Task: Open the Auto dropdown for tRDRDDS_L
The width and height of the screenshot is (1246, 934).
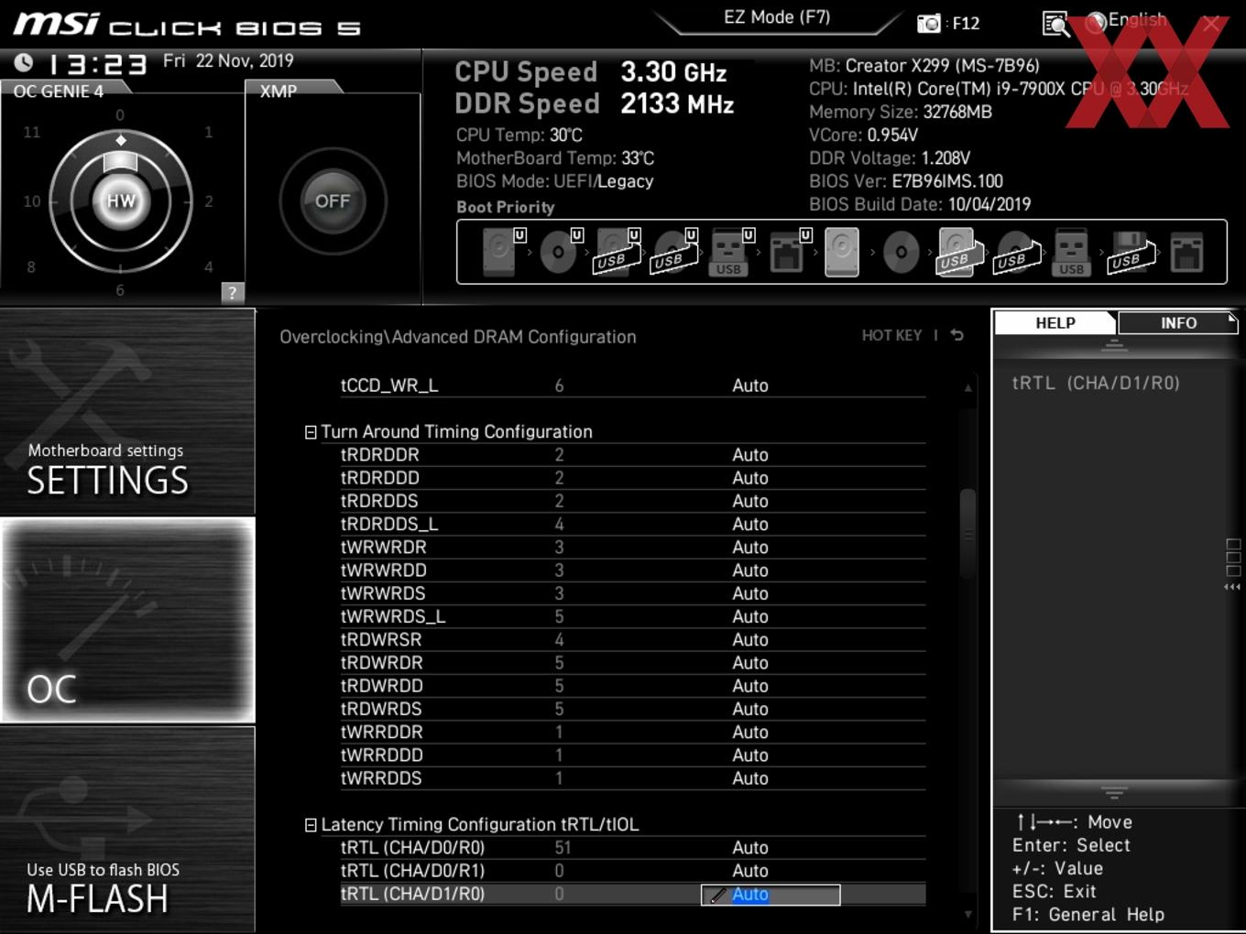Action: 750,524
